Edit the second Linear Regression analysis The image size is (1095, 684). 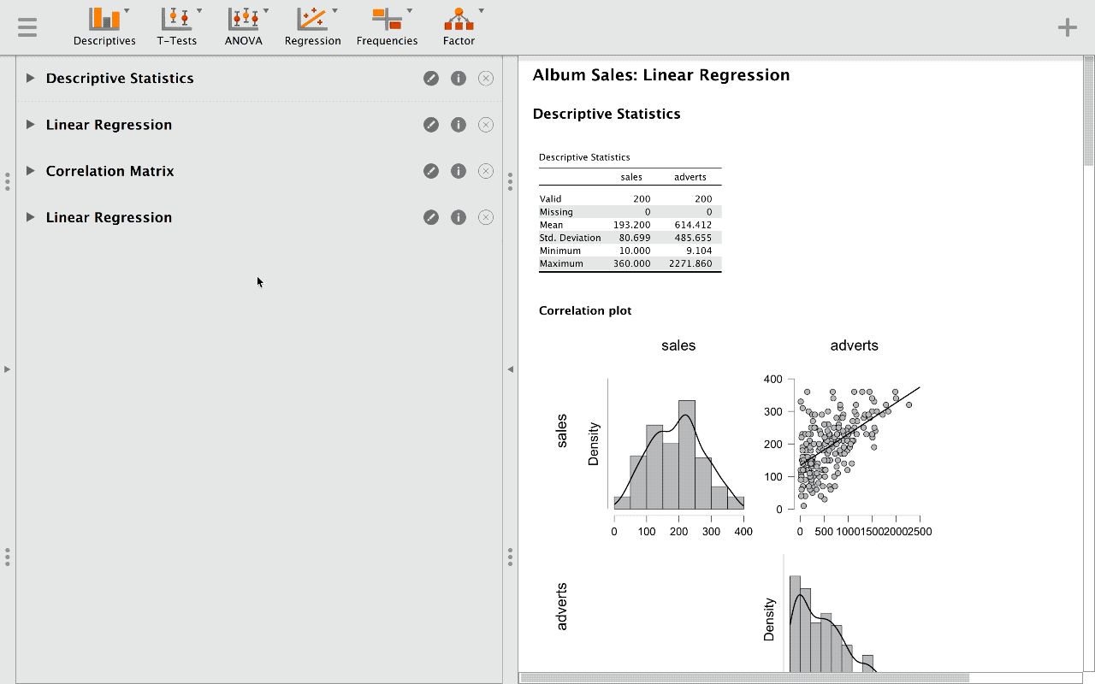coord(431,216)
